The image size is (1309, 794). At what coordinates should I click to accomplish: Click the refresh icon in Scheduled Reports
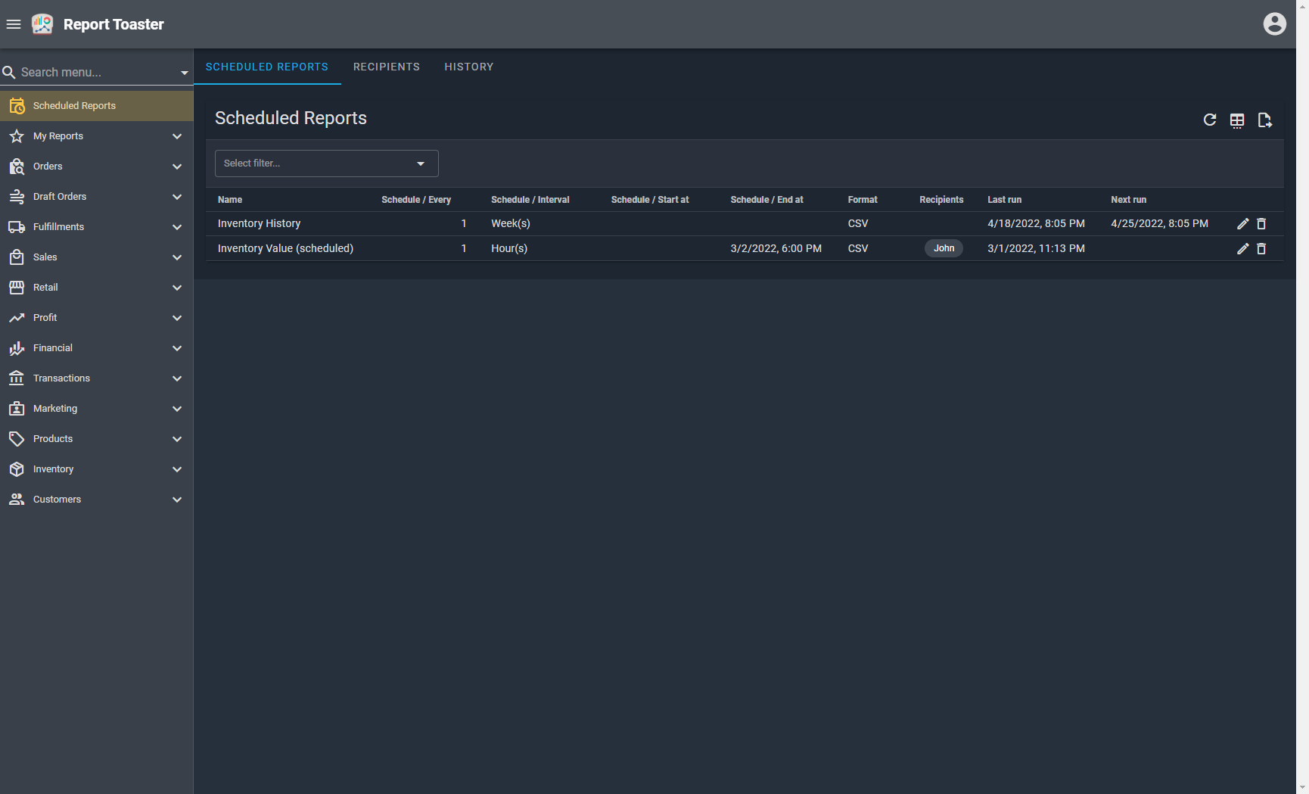click(x=1209, y=120)
